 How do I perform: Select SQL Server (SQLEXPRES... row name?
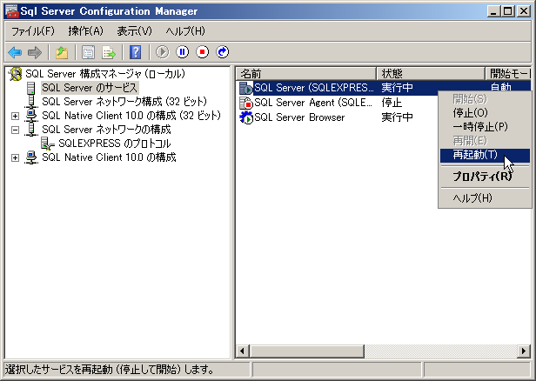tap(314, 88)
